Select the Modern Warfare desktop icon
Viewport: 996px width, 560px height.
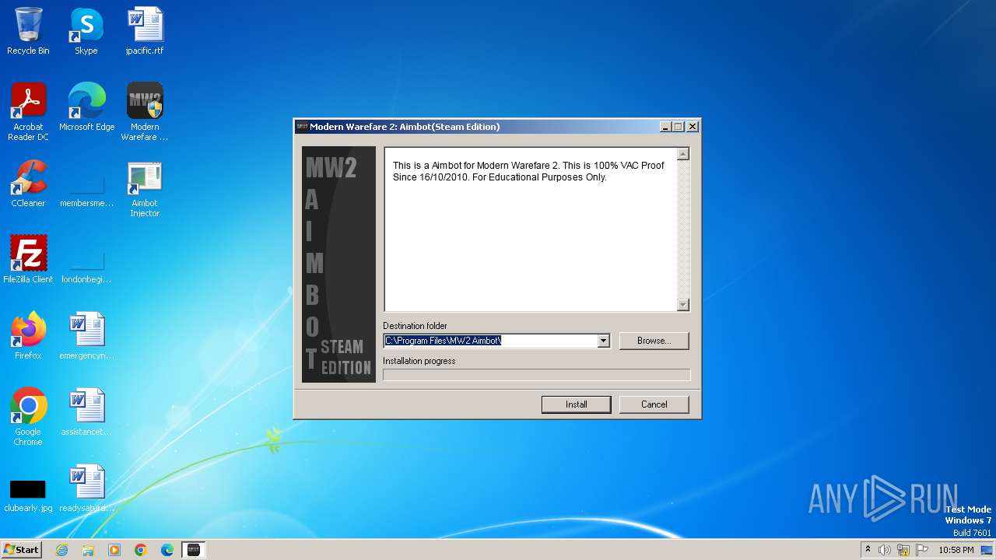(x=145, y=112)
